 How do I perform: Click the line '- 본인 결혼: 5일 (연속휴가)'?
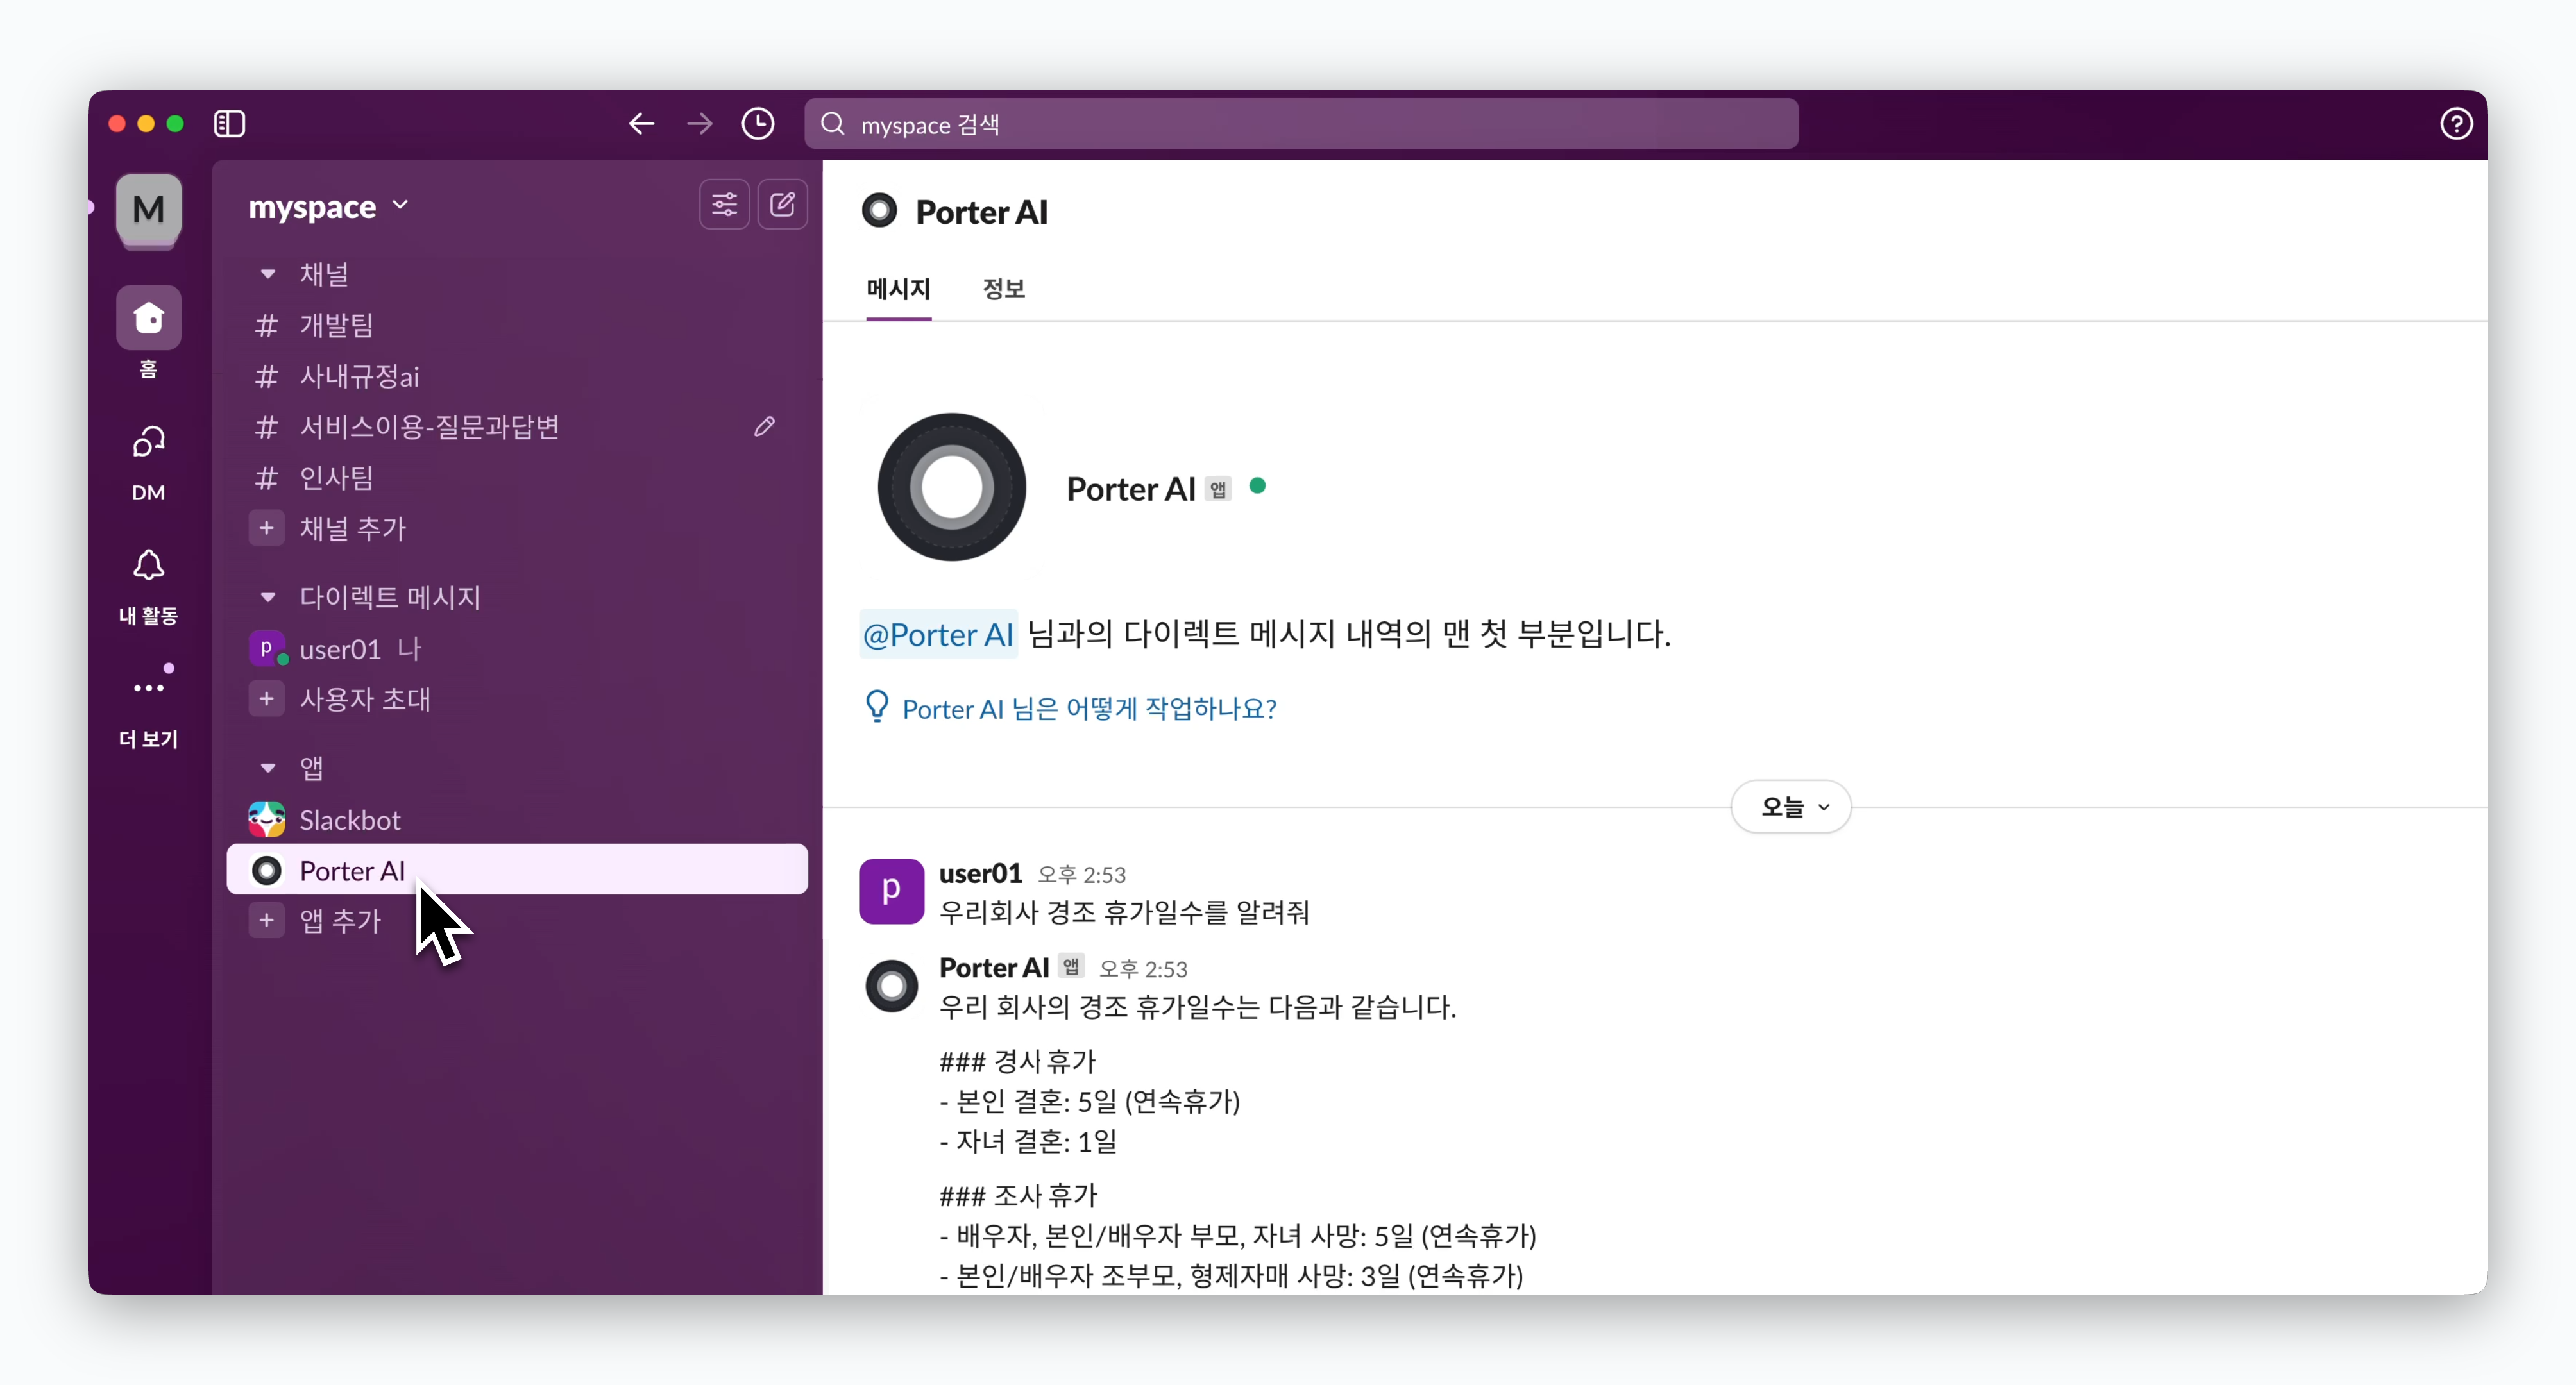(x=1089, y=1101)
